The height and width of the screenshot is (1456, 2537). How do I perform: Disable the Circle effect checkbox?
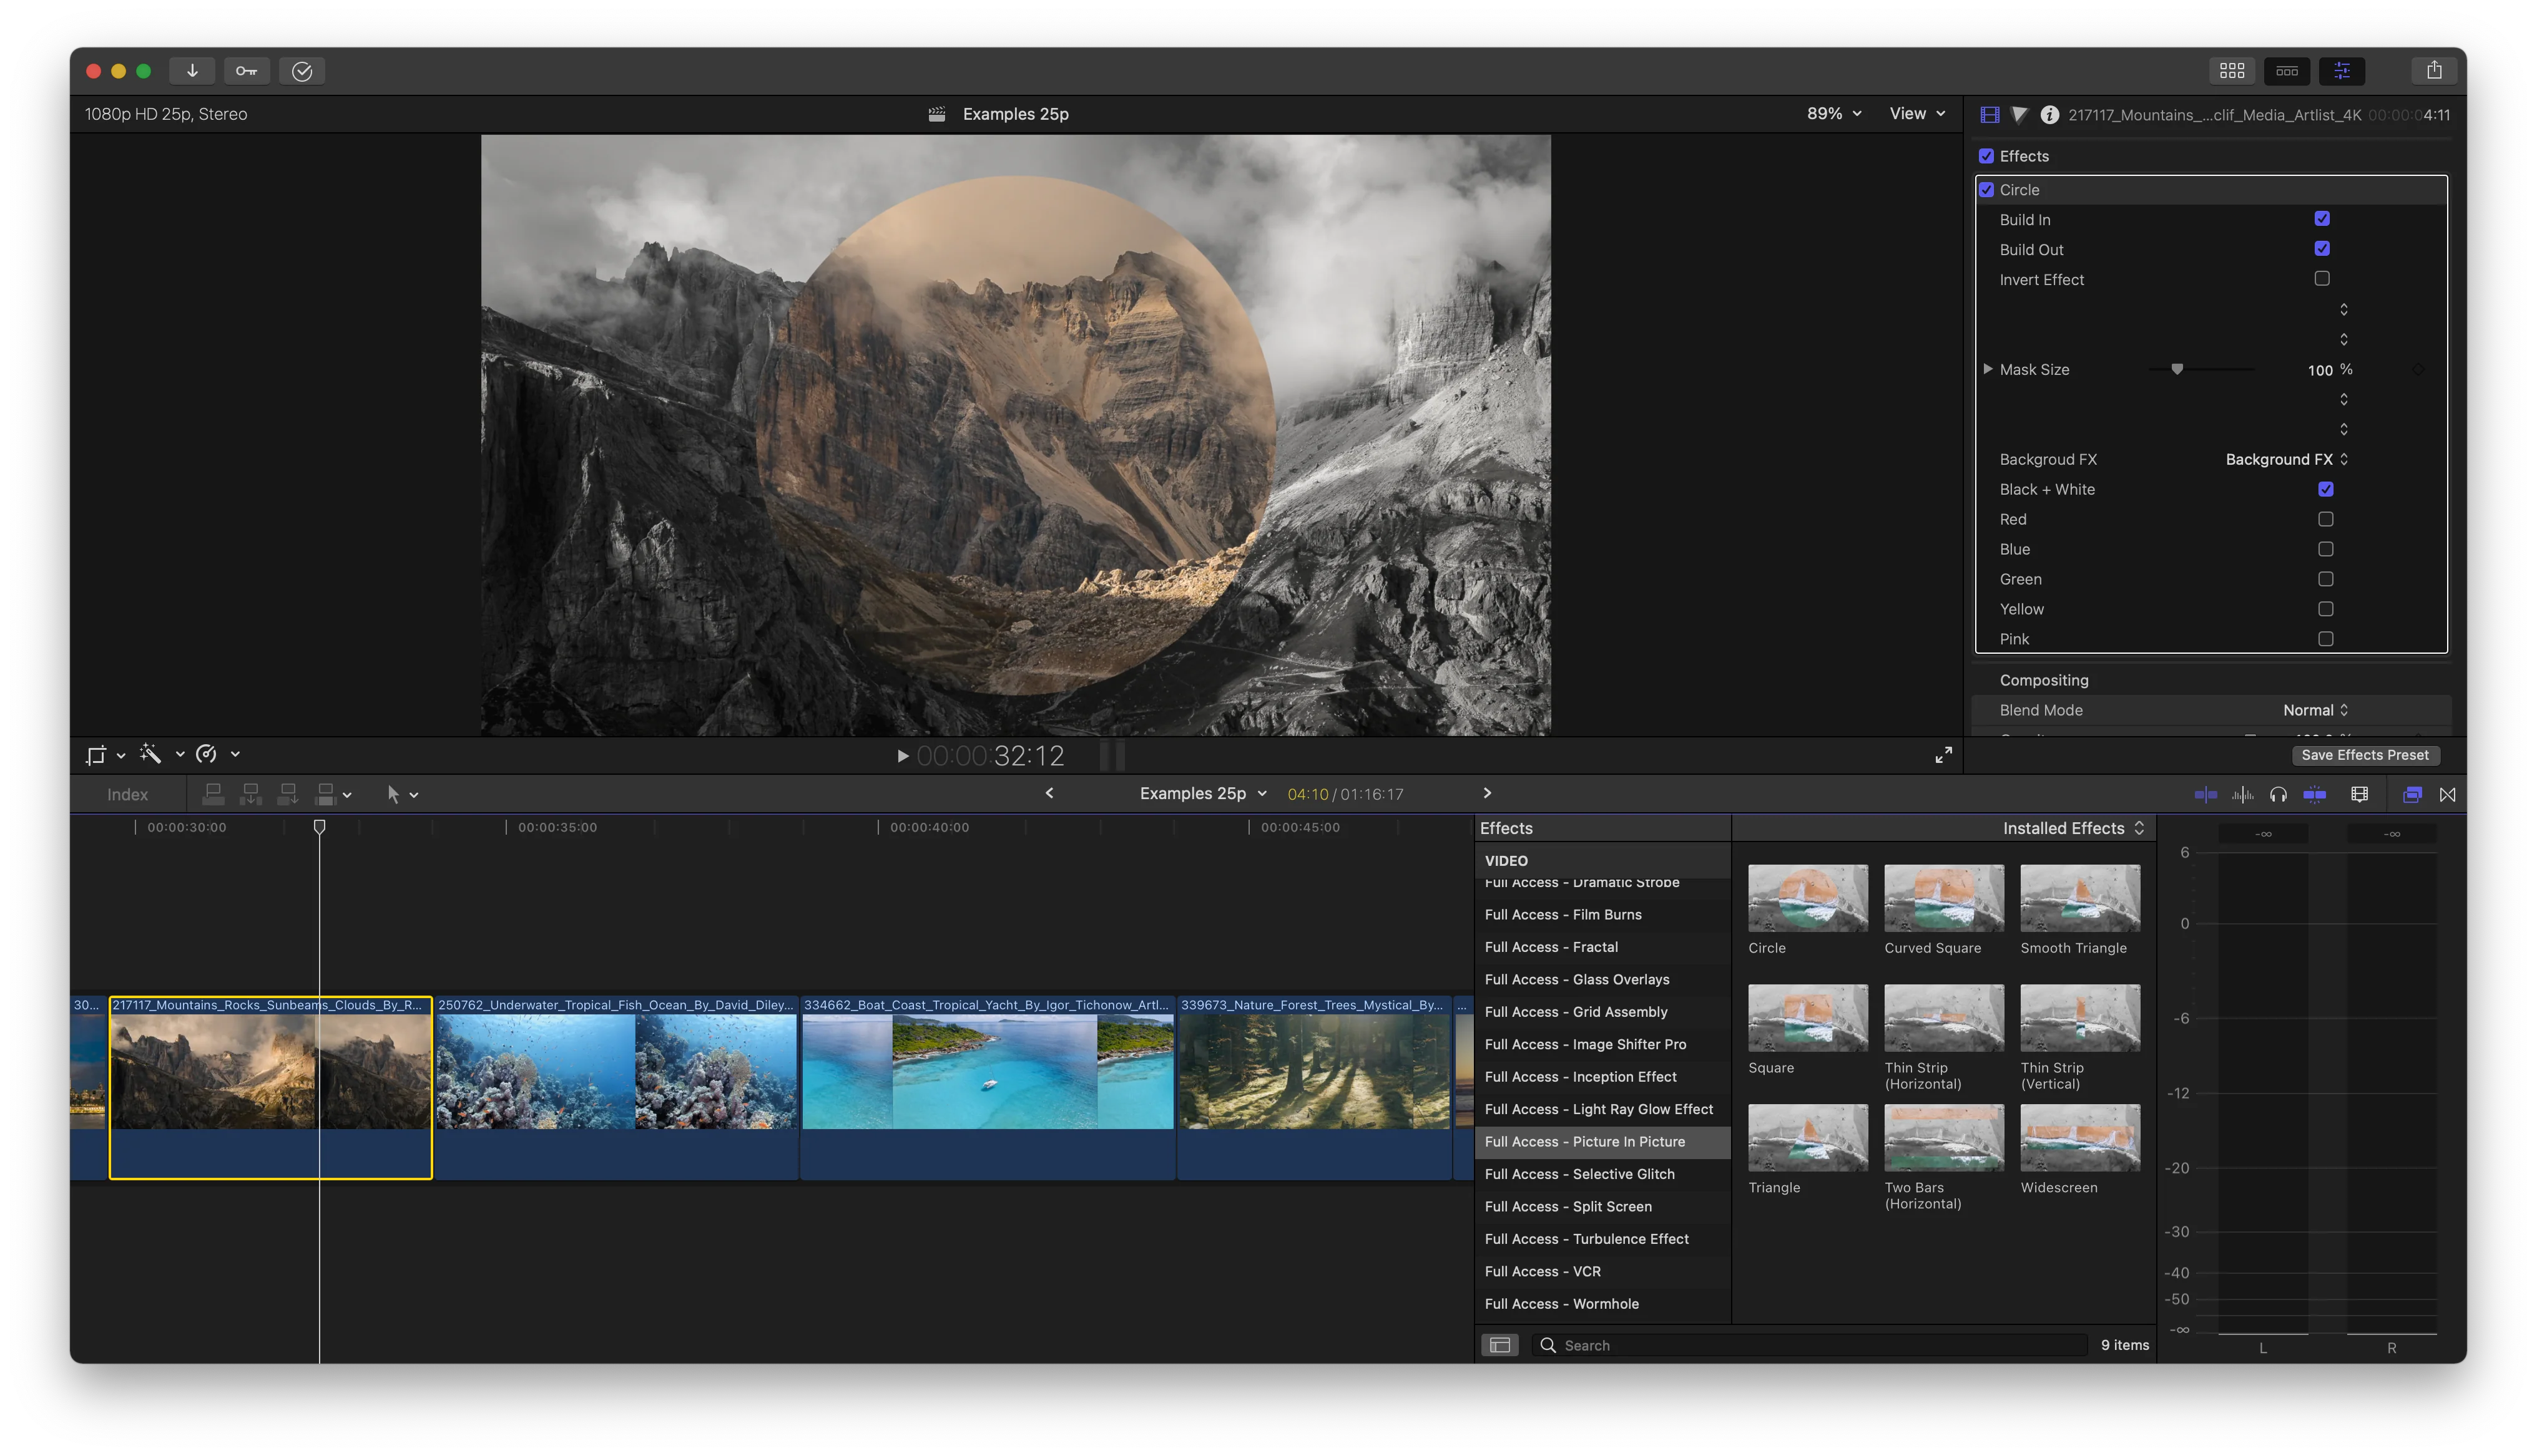pos(1987,190)
